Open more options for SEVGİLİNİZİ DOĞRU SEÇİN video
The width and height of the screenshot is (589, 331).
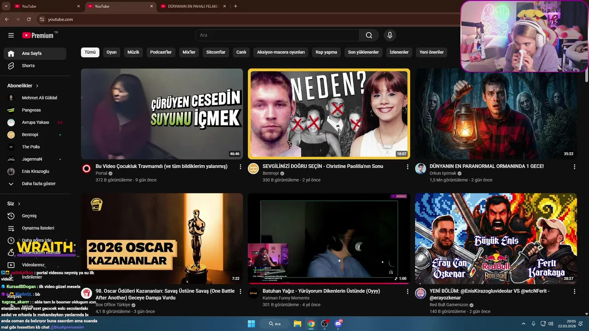[407, 167]
